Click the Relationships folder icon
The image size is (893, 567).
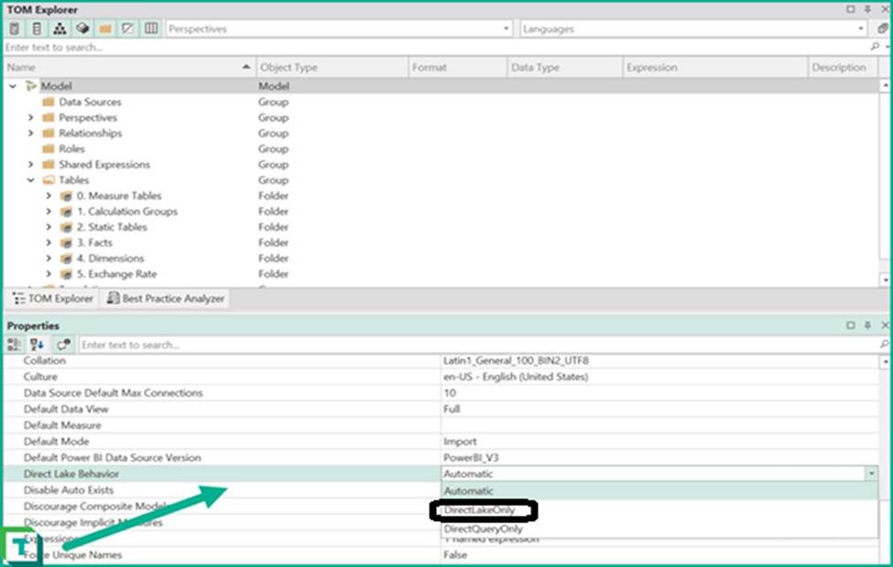49,134
